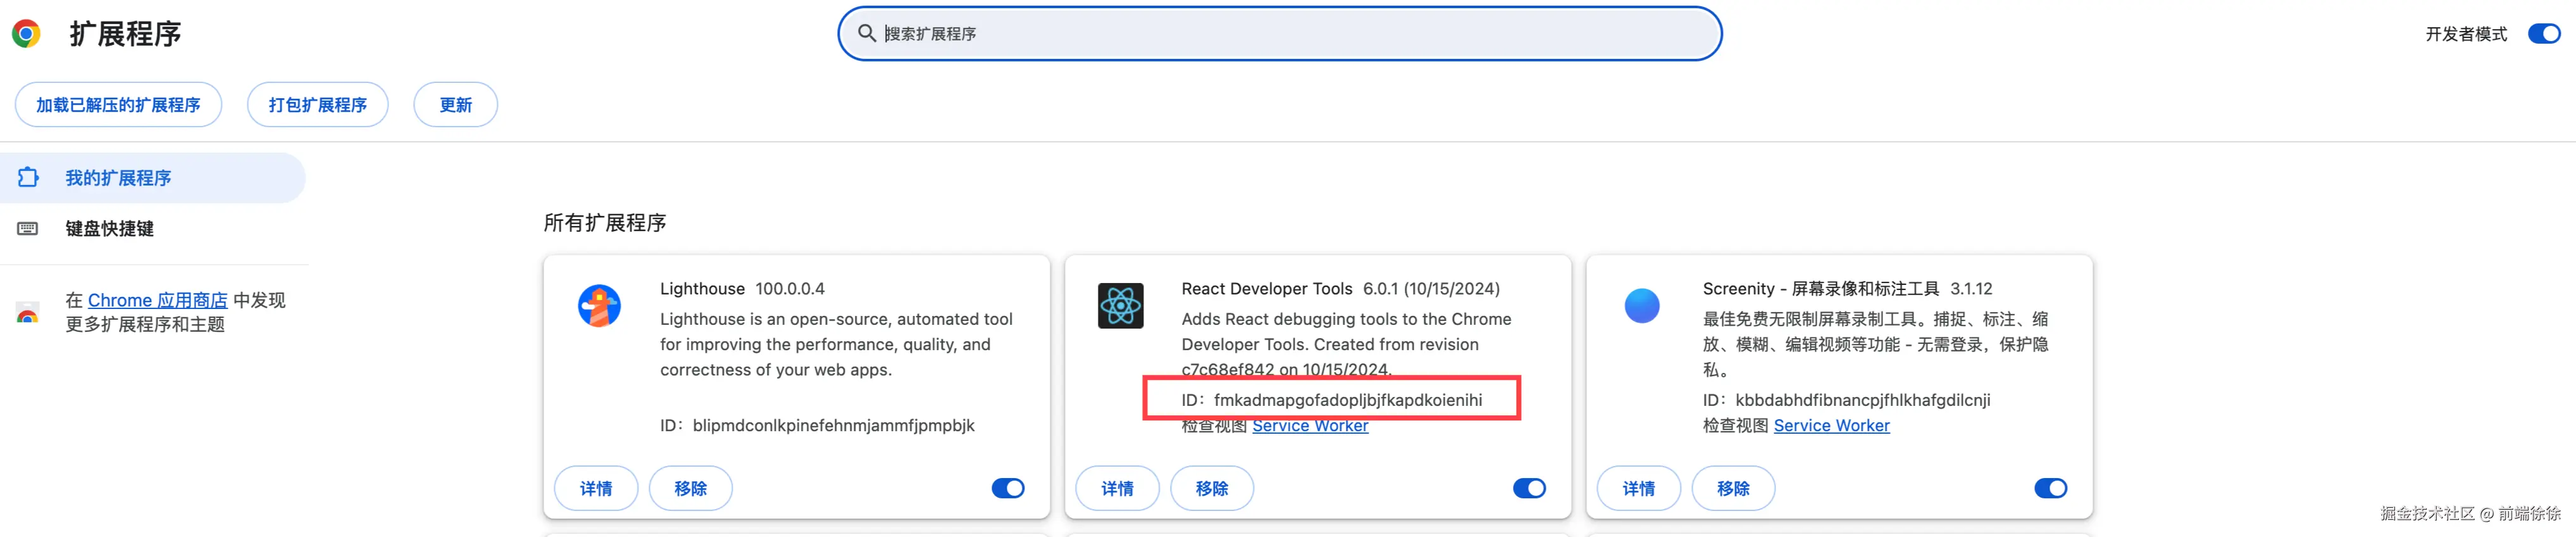Click the Screenity 3.1.12 title

tap(1847, 289)
